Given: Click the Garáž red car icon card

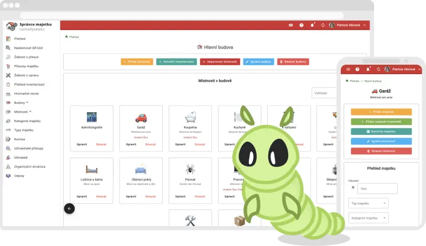Looking at the screenshot, I should click(x=141, y=117).
